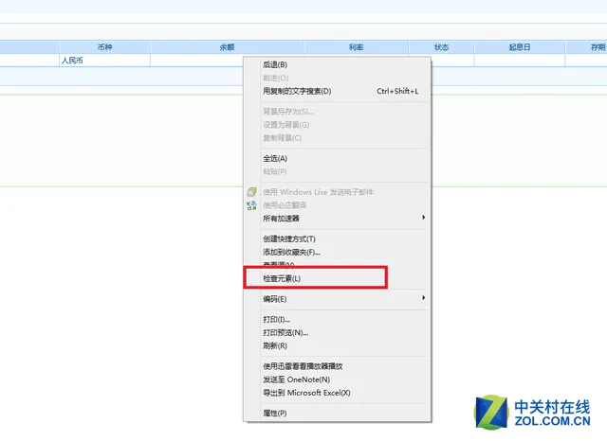This screenshot has width=607, height=441.
Task: Click 刷新(R) to reload page
Action: coord(337,345)
